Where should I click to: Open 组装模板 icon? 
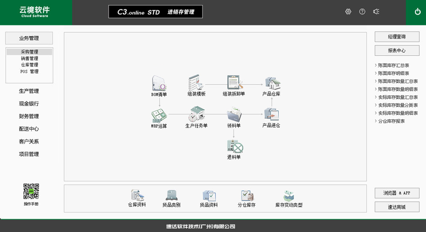[196, 82]
